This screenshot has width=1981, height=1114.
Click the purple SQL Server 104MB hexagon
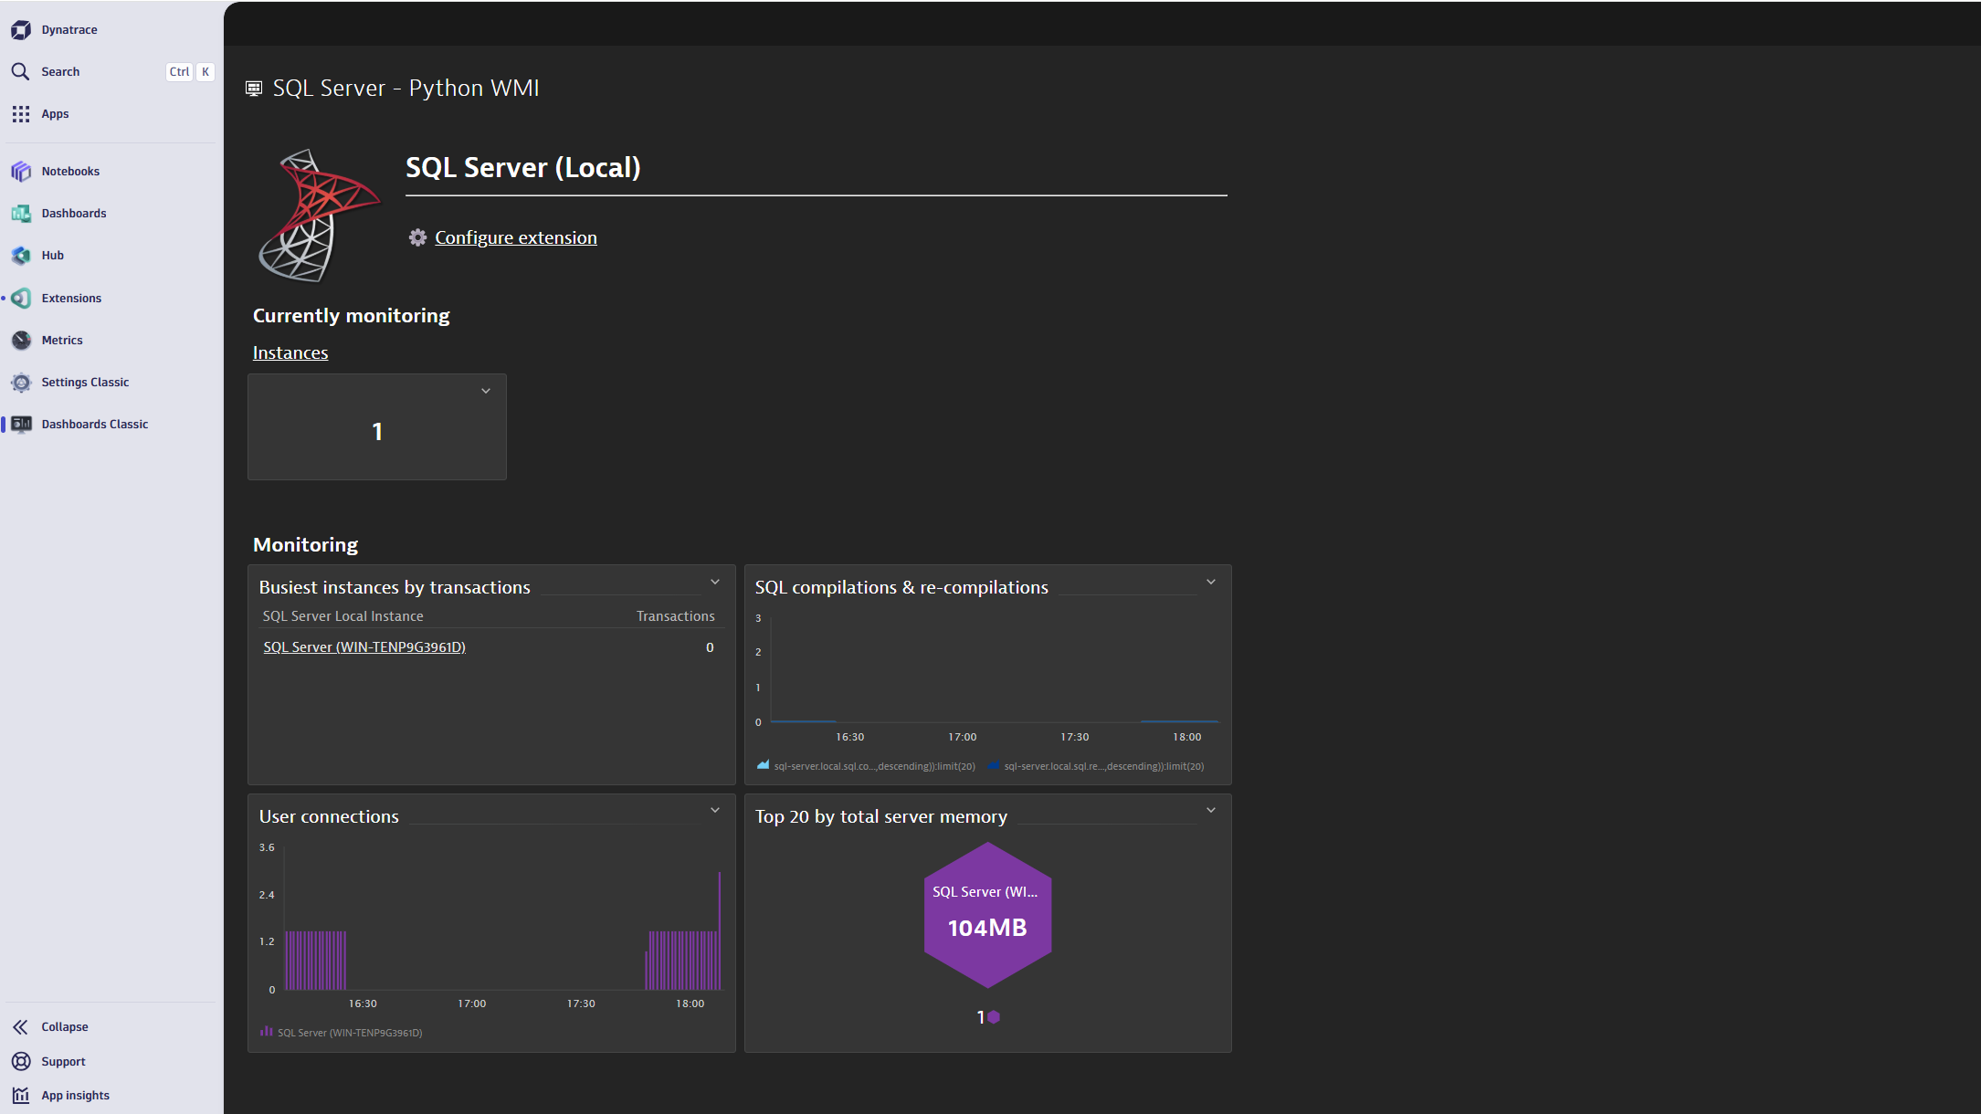point(987,915)
